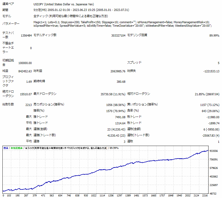Select the loss trades value 643 (29.06%)
The width and height of the screenshot is (222, 198).
[x=211, y=111]
